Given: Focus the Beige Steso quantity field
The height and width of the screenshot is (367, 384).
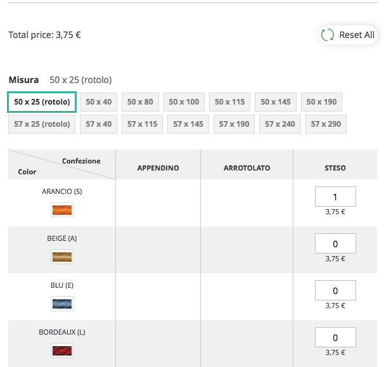Looking at the screenshot, I should [335, 244].
